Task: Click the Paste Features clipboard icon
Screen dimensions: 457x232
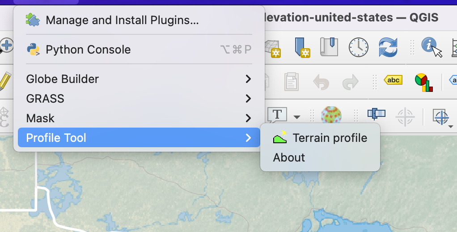Action: [x=292, y=81]
